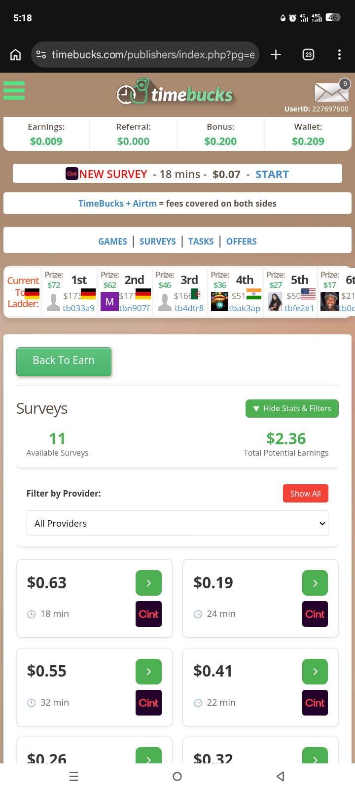355x789 pixels.
Task: Start the new 18 mins survey
Action: (272, 174)
